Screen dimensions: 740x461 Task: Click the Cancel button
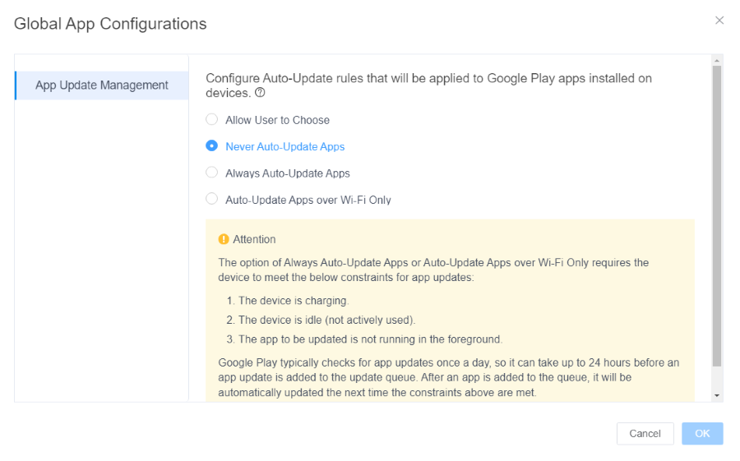coord(645,434)
